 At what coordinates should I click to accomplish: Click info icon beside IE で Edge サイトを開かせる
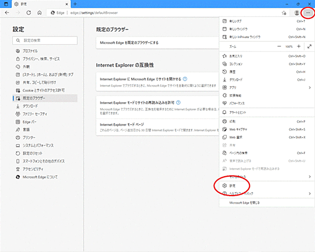tap(185, 79)
